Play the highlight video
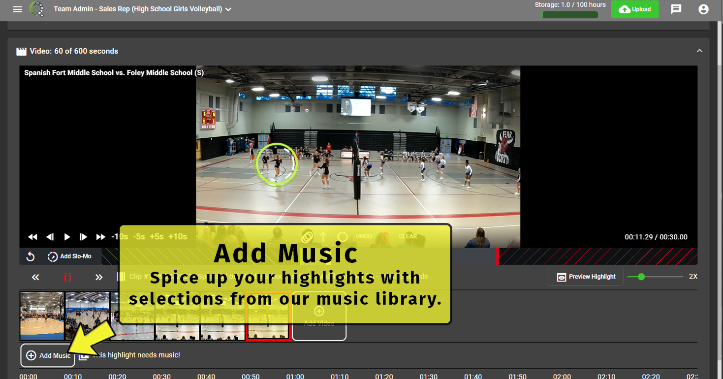The height and width of the screenshot is (379, 723). click(67, 237)
